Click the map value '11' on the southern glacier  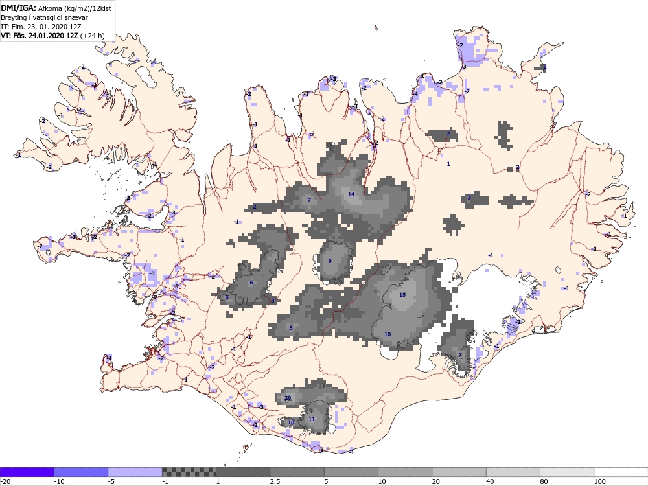pyautogui.click(x=312, y=419)
